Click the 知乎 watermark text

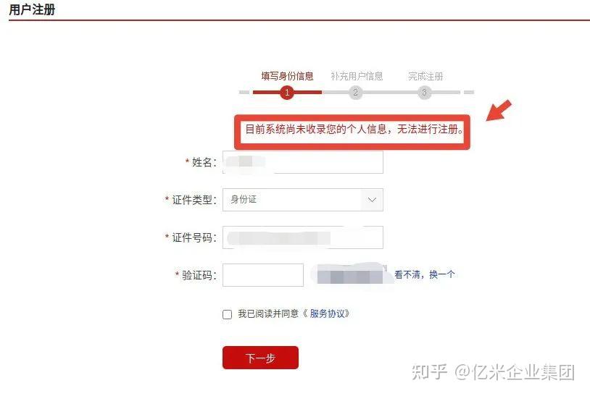(429, 372)
